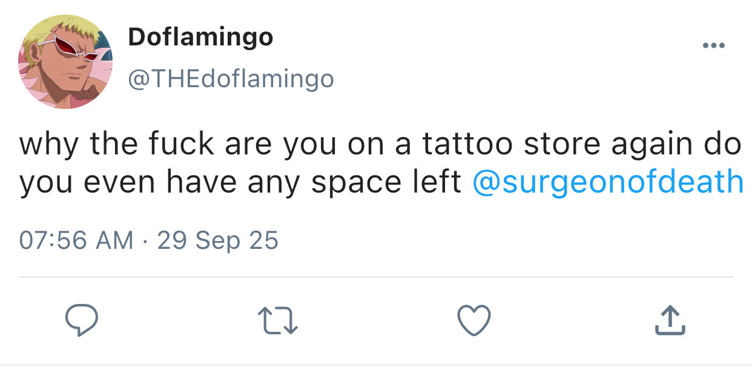Screen dimensions: 752x376
Task: Open the @THEdoflamingo handle
Action: 231,79
